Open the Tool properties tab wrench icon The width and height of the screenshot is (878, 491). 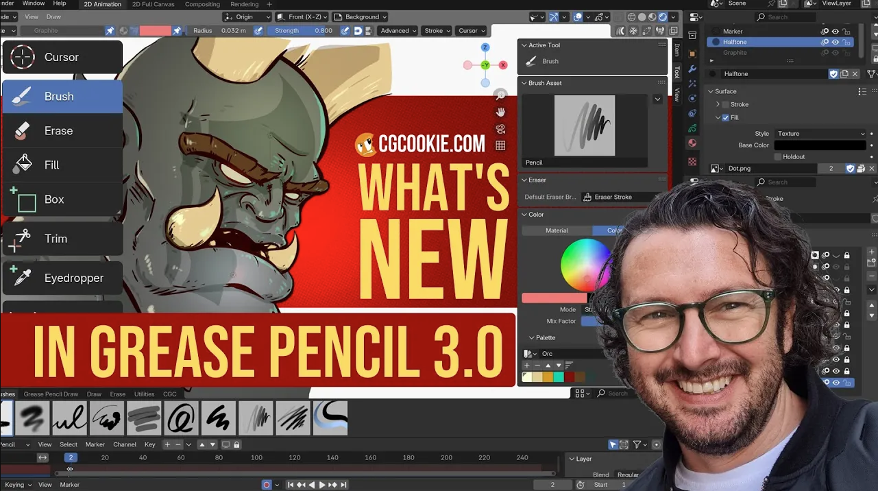pos(692,69)
